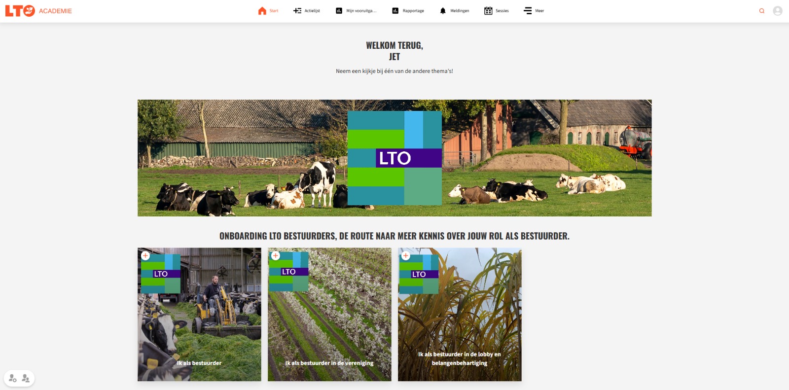Click the orange search icon
The width and height of the screenshot is (789, 390).
tap(762, 11)
